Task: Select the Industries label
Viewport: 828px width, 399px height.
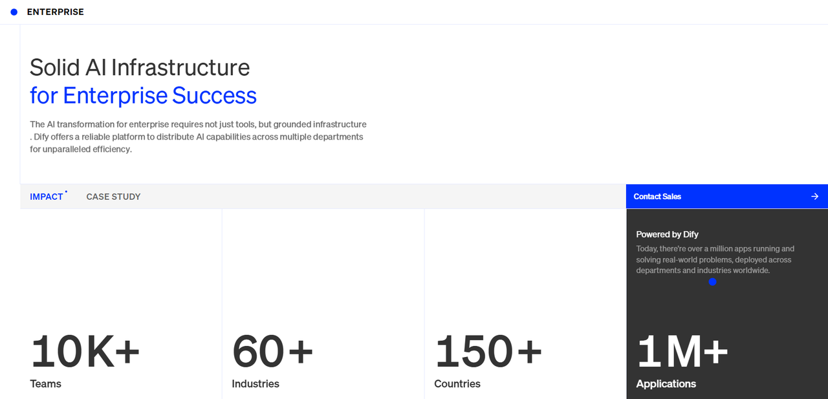Action: click(x=256, y=383)
